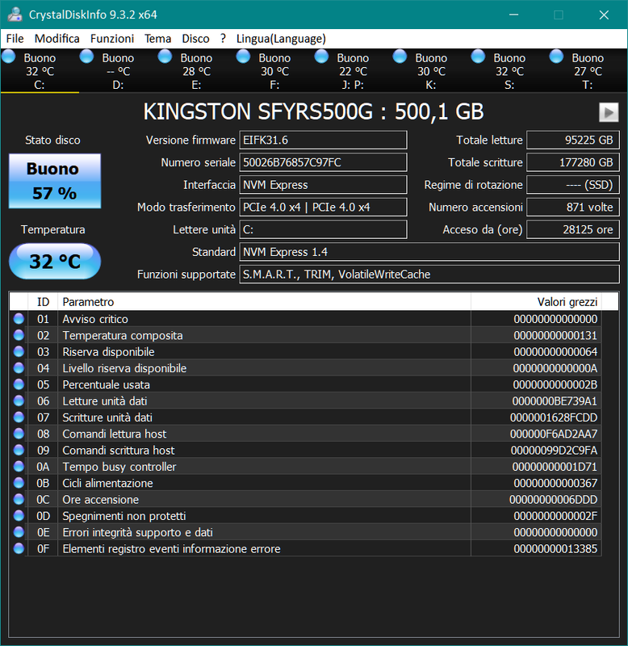Click status icon for Comandi scrittura host
The image size is (628, 646).
pyautogui.click(x=19, y=451)
